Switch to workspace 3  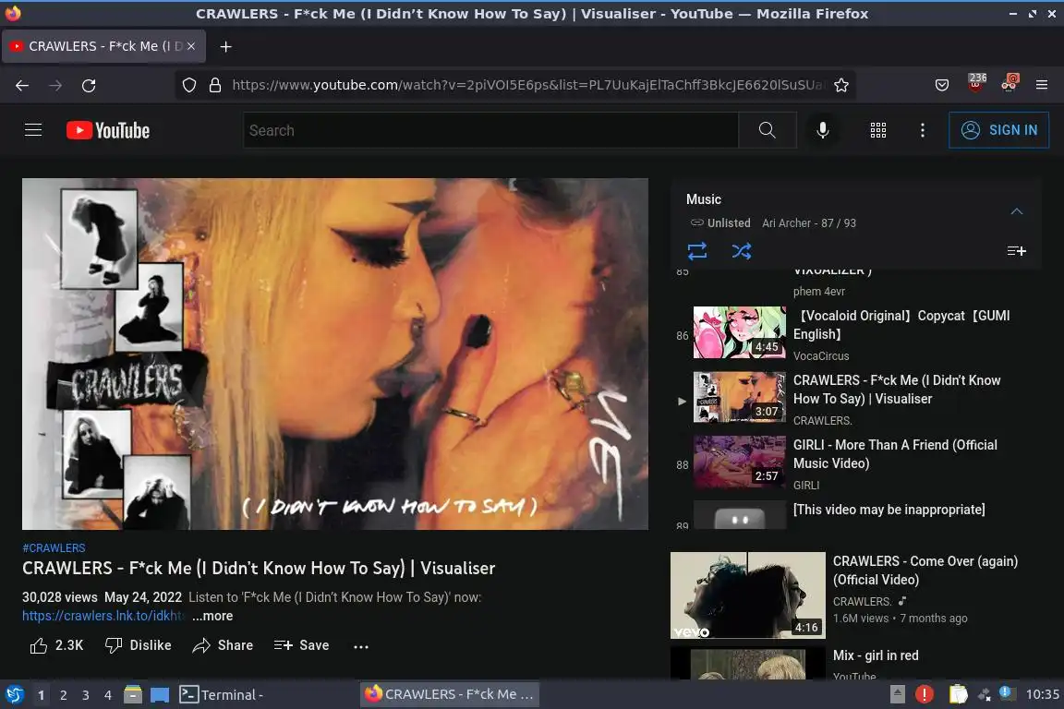tap(86, 695)
